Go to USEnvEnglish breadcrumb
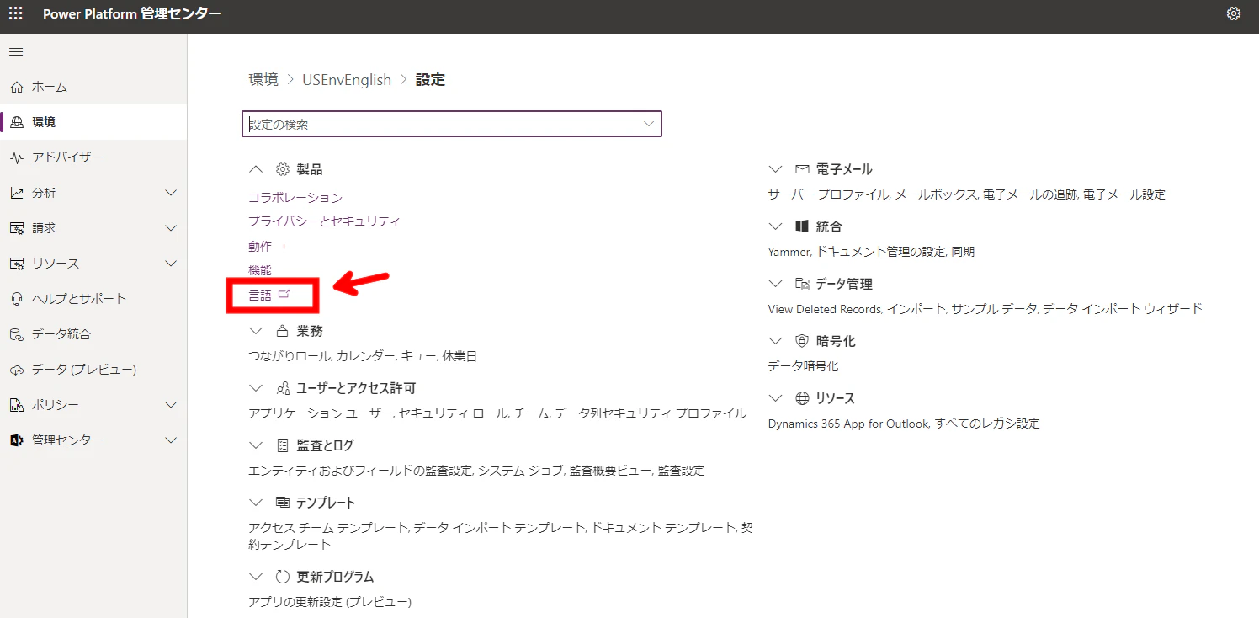The width and height of the screenshot is (1259, 618). pyautogui.click(x=347, y=80)
